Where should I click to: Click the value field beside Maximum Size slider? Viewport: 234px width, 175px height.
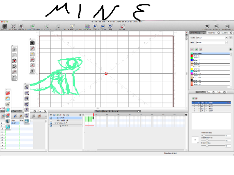228,135
